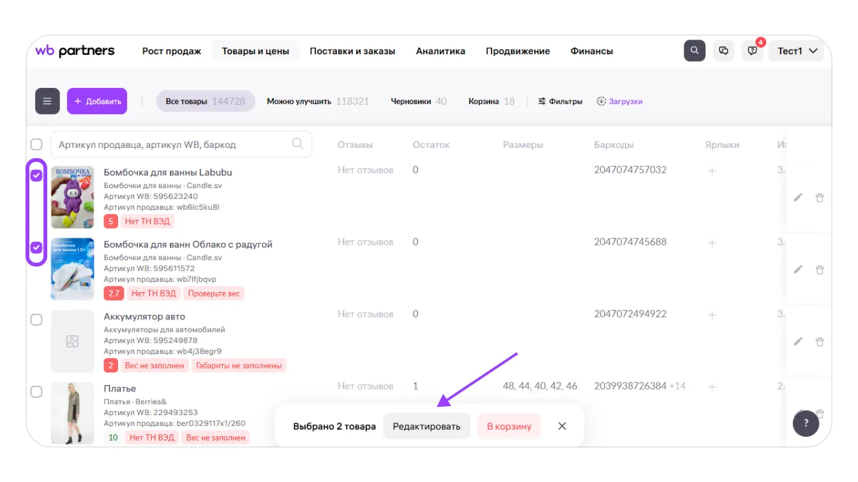
Task: Click the round help question mark button
Action: (806, 423)
